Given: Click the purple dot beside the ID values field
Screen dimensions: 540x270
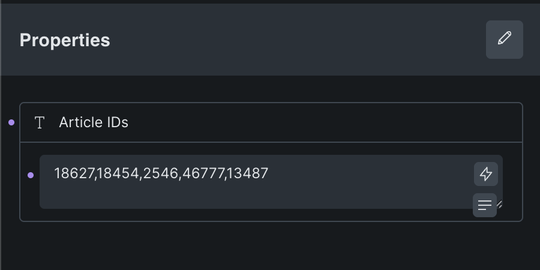Looking at the screenshot, I should tap(31, 175).
